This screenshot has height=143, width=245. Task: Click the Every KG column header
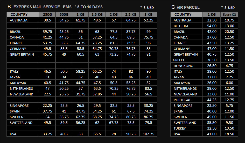[229, 14]
